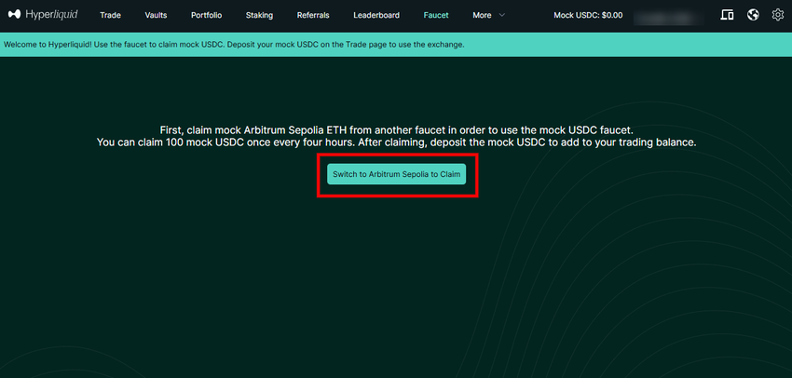Image resolution: width=792 pixels, height=378 pixels.
Task: Open the devices/app download icon
Action: pyautogui.click(x=727, y=15)
